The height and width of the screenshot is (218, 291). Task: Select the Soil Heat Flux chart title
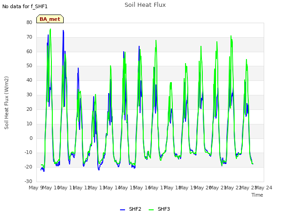(145, 5)
